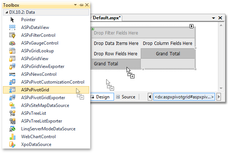Pick ASPxTreeList label
This screenshot has width=228, height=153.
[x=33, y=113]
